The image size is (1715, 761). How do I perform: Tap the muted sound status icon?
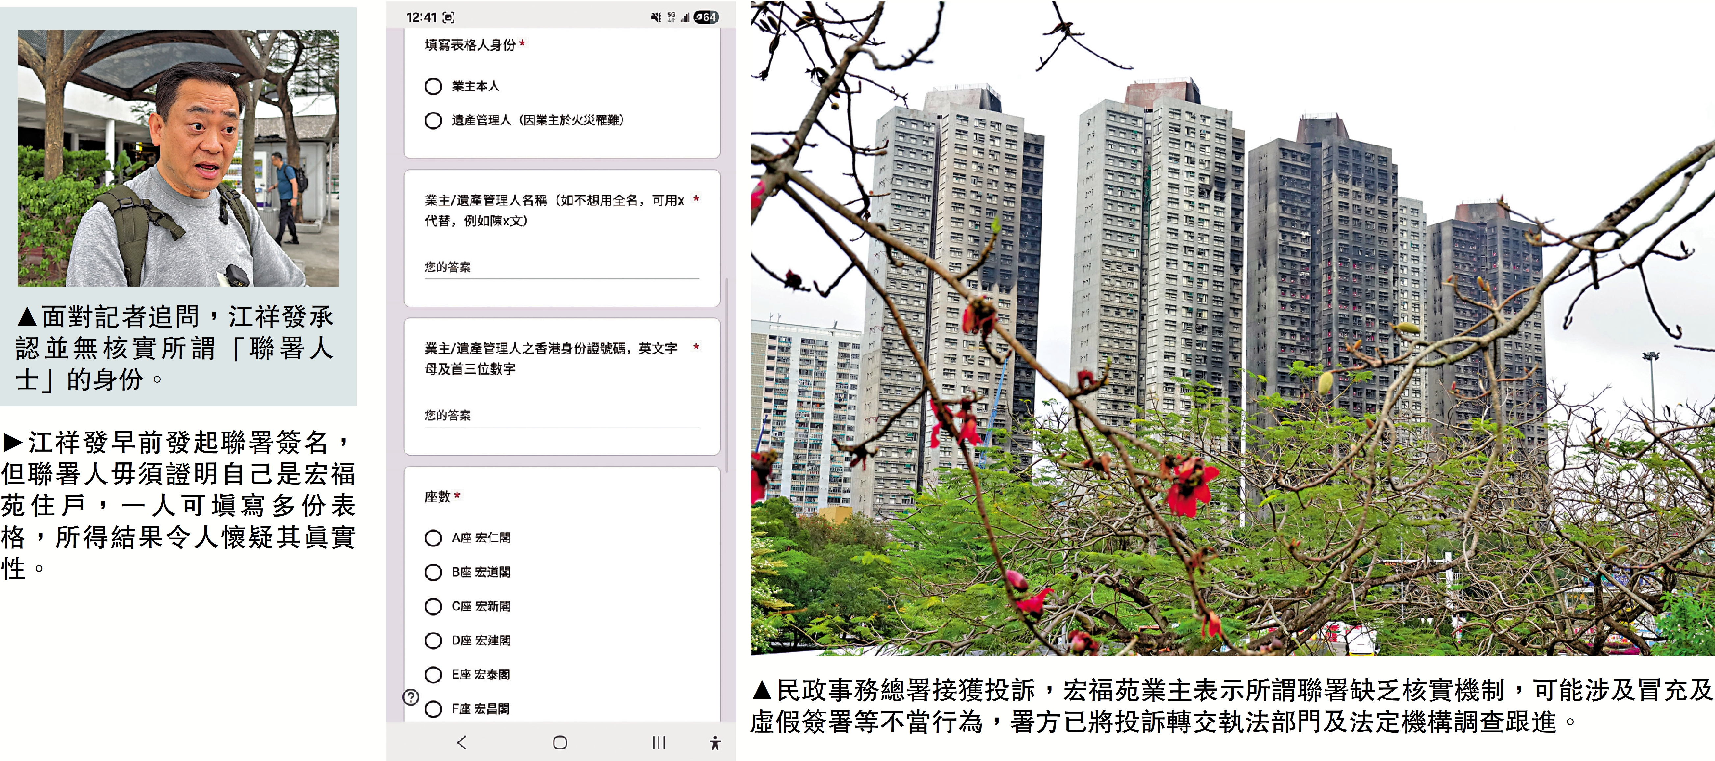point(656,17)
